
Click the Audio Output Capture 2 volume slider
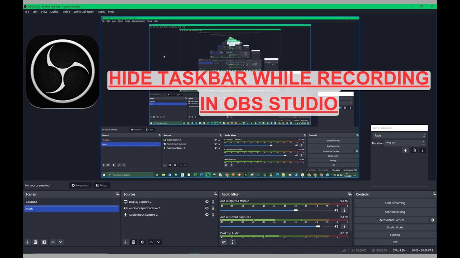pyautogui.click(x=276, y=226)
